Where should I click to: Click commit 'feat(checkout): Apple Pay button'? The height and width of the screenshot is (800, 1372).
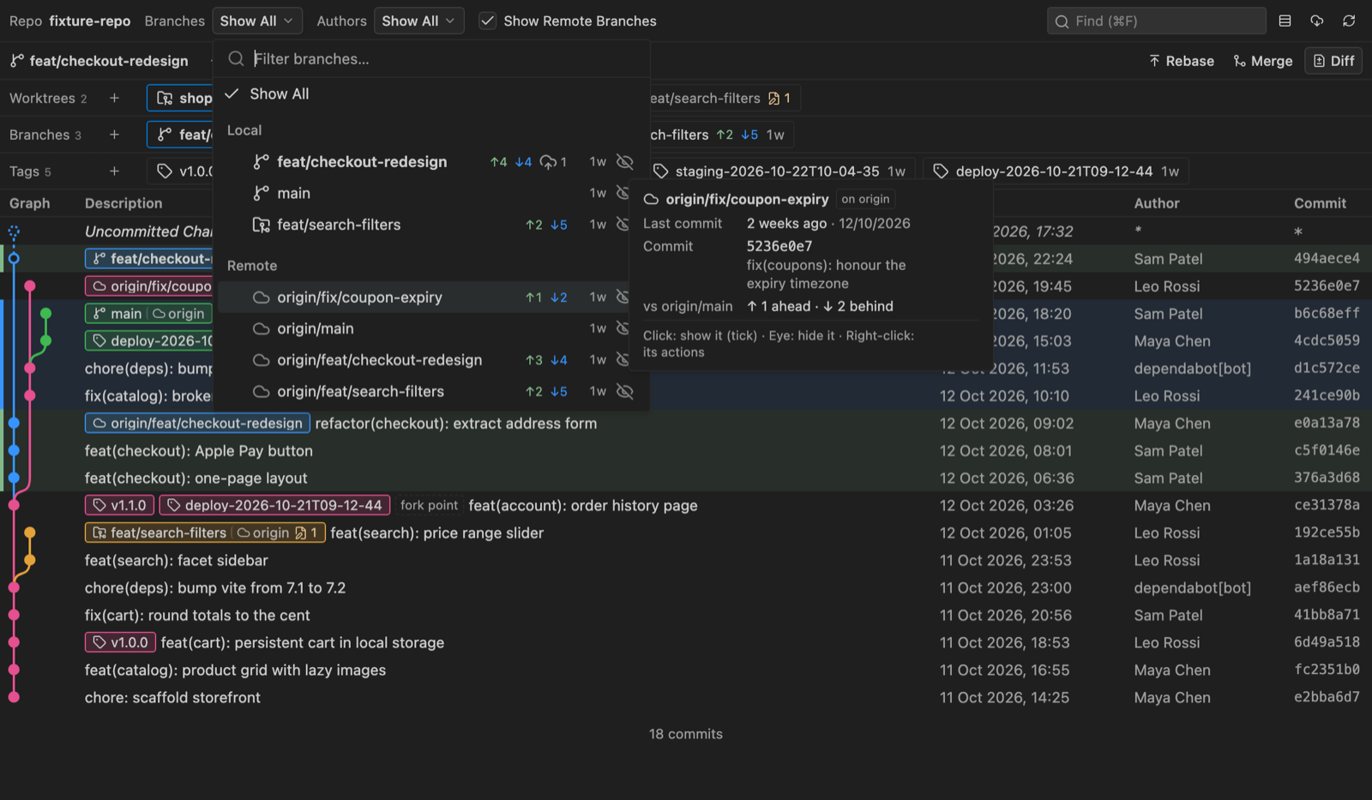(199, 451)
